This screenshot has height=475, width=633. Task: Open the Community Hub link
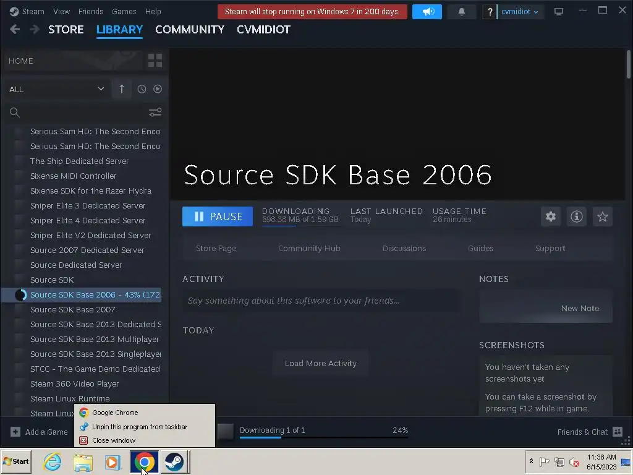[309, 249]
